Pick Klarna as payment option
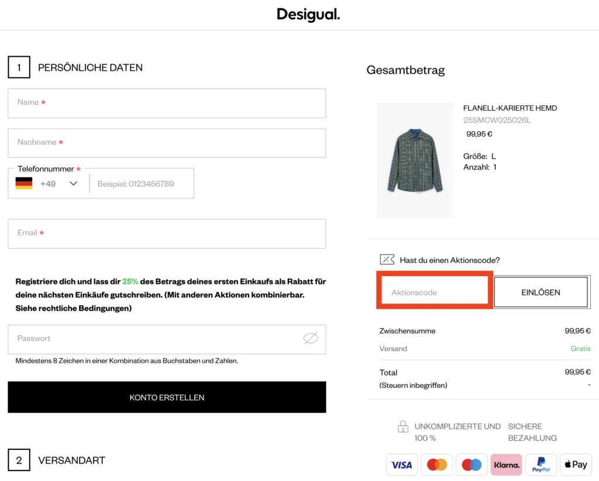 pos(506,464)
